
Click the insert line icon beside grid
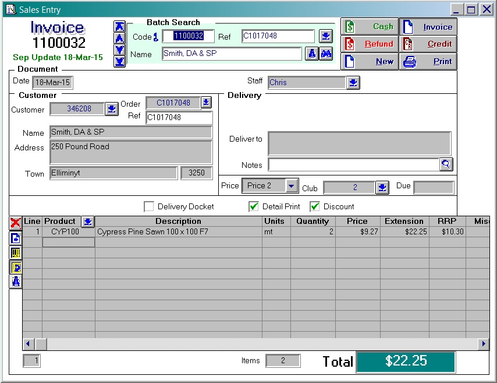click(16, 238)
